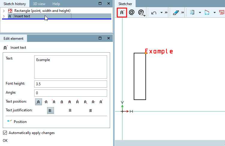Click OK to confirm text
The image size is (225, 146).
(x=5, y=141)
